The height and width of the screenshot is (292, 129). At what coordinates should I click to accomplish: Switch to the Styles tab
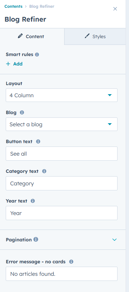click(x=95, y=36)
